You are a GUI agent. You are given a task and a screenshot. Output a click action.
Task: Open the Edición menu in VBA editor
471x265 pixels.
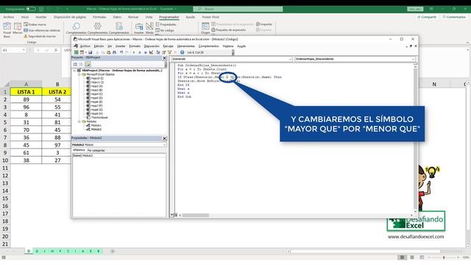(99, 46)
